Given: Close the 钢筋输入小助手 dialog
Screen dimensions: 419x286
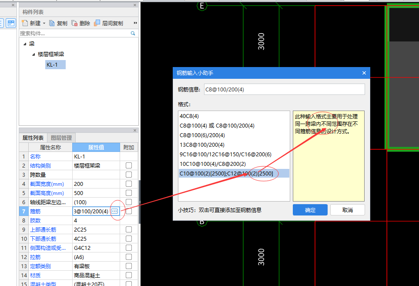Looking at the screenshot, I should pos(364,73).
